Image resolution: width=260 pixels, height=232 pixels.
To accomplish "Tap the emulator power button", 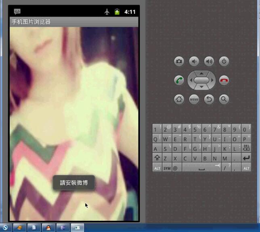I will (x=224, y=61).
